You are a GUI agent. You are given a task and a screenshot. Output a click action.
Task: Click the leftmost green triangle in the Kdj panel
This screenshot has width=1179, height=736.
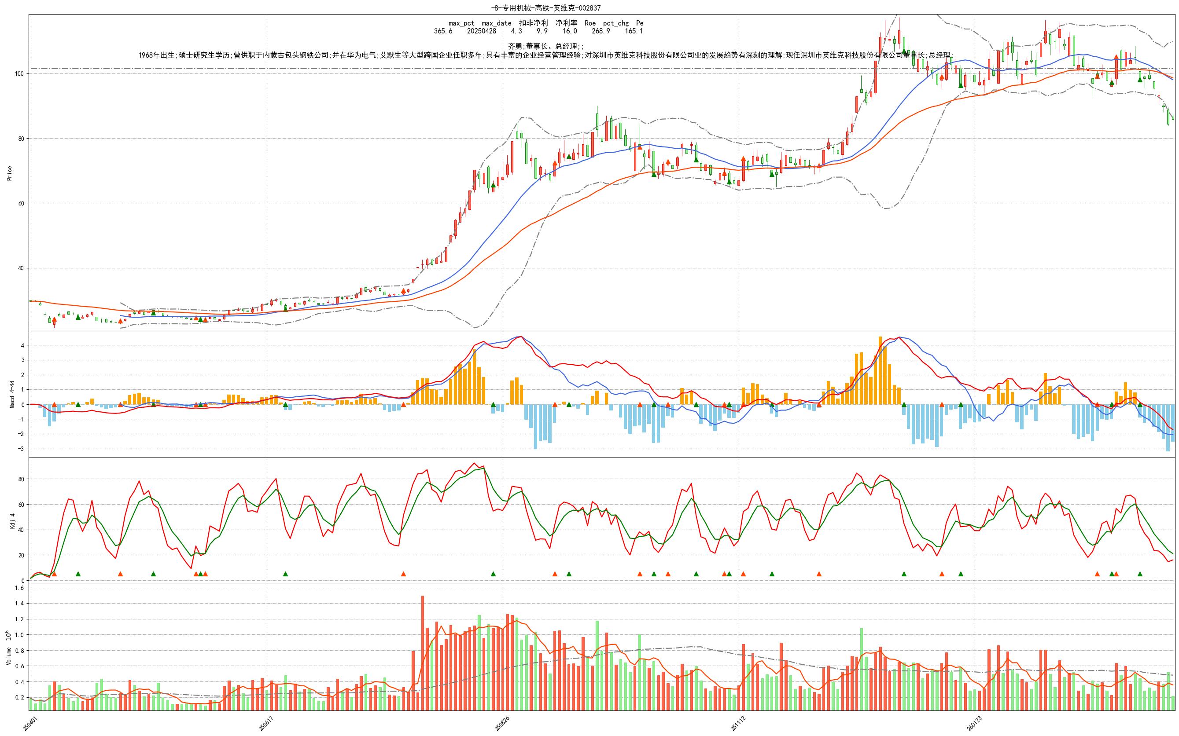[78, 574]
